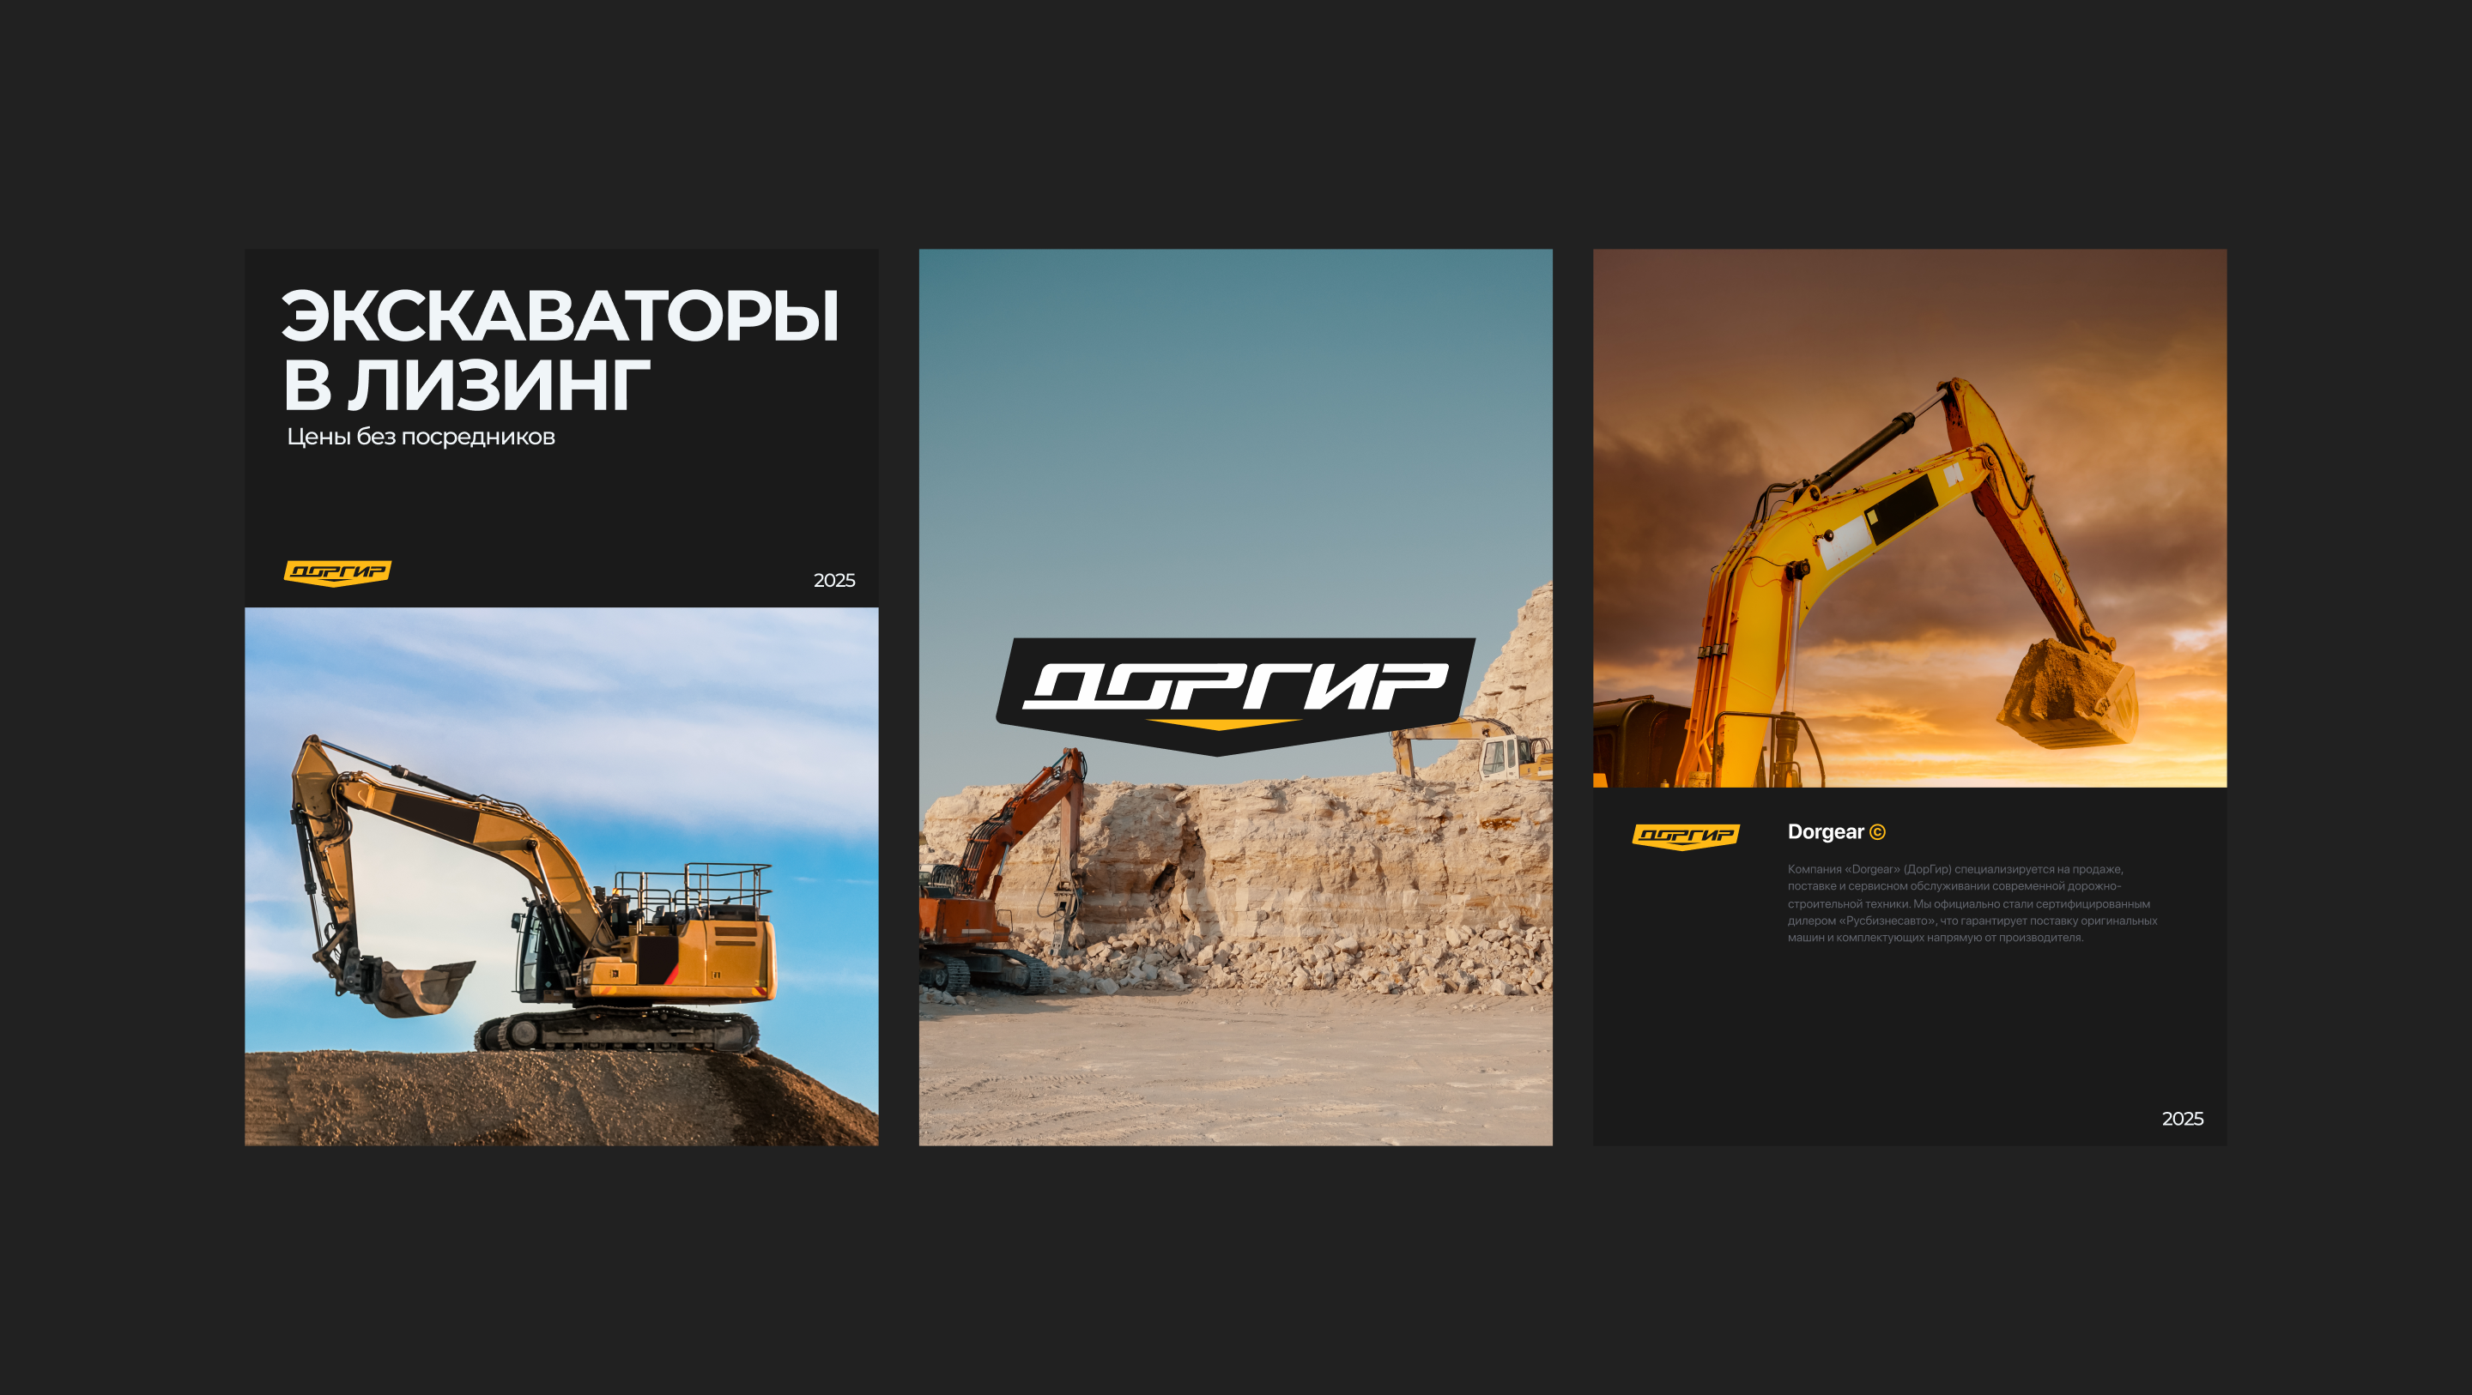Click the large black ДорГир logo badge
This screenshot has width=2472, height=1395.
(x=1235, y=691)
